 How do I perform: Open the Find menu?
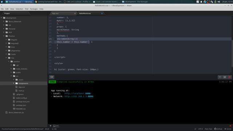coord(27,9)
